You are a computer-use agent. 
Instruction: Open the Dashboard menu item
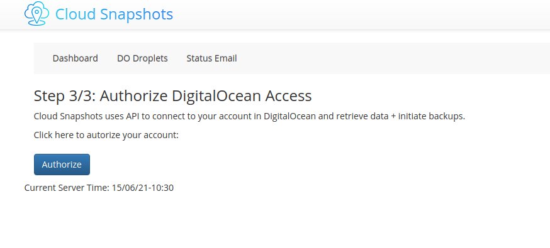point(75,58)
